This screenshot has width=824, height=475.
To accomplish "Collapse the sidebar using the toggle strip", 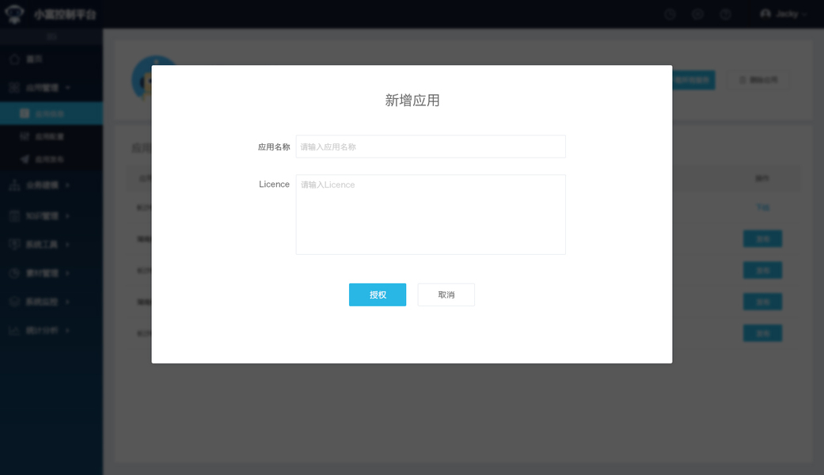I will 51,36.
